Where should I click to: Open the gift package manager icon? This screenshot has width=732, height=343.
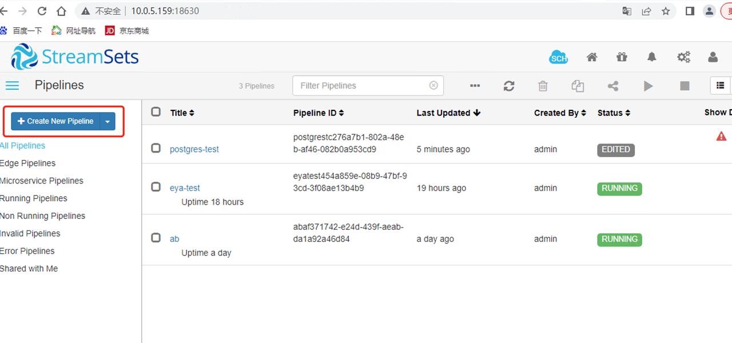tap(622, 57)
